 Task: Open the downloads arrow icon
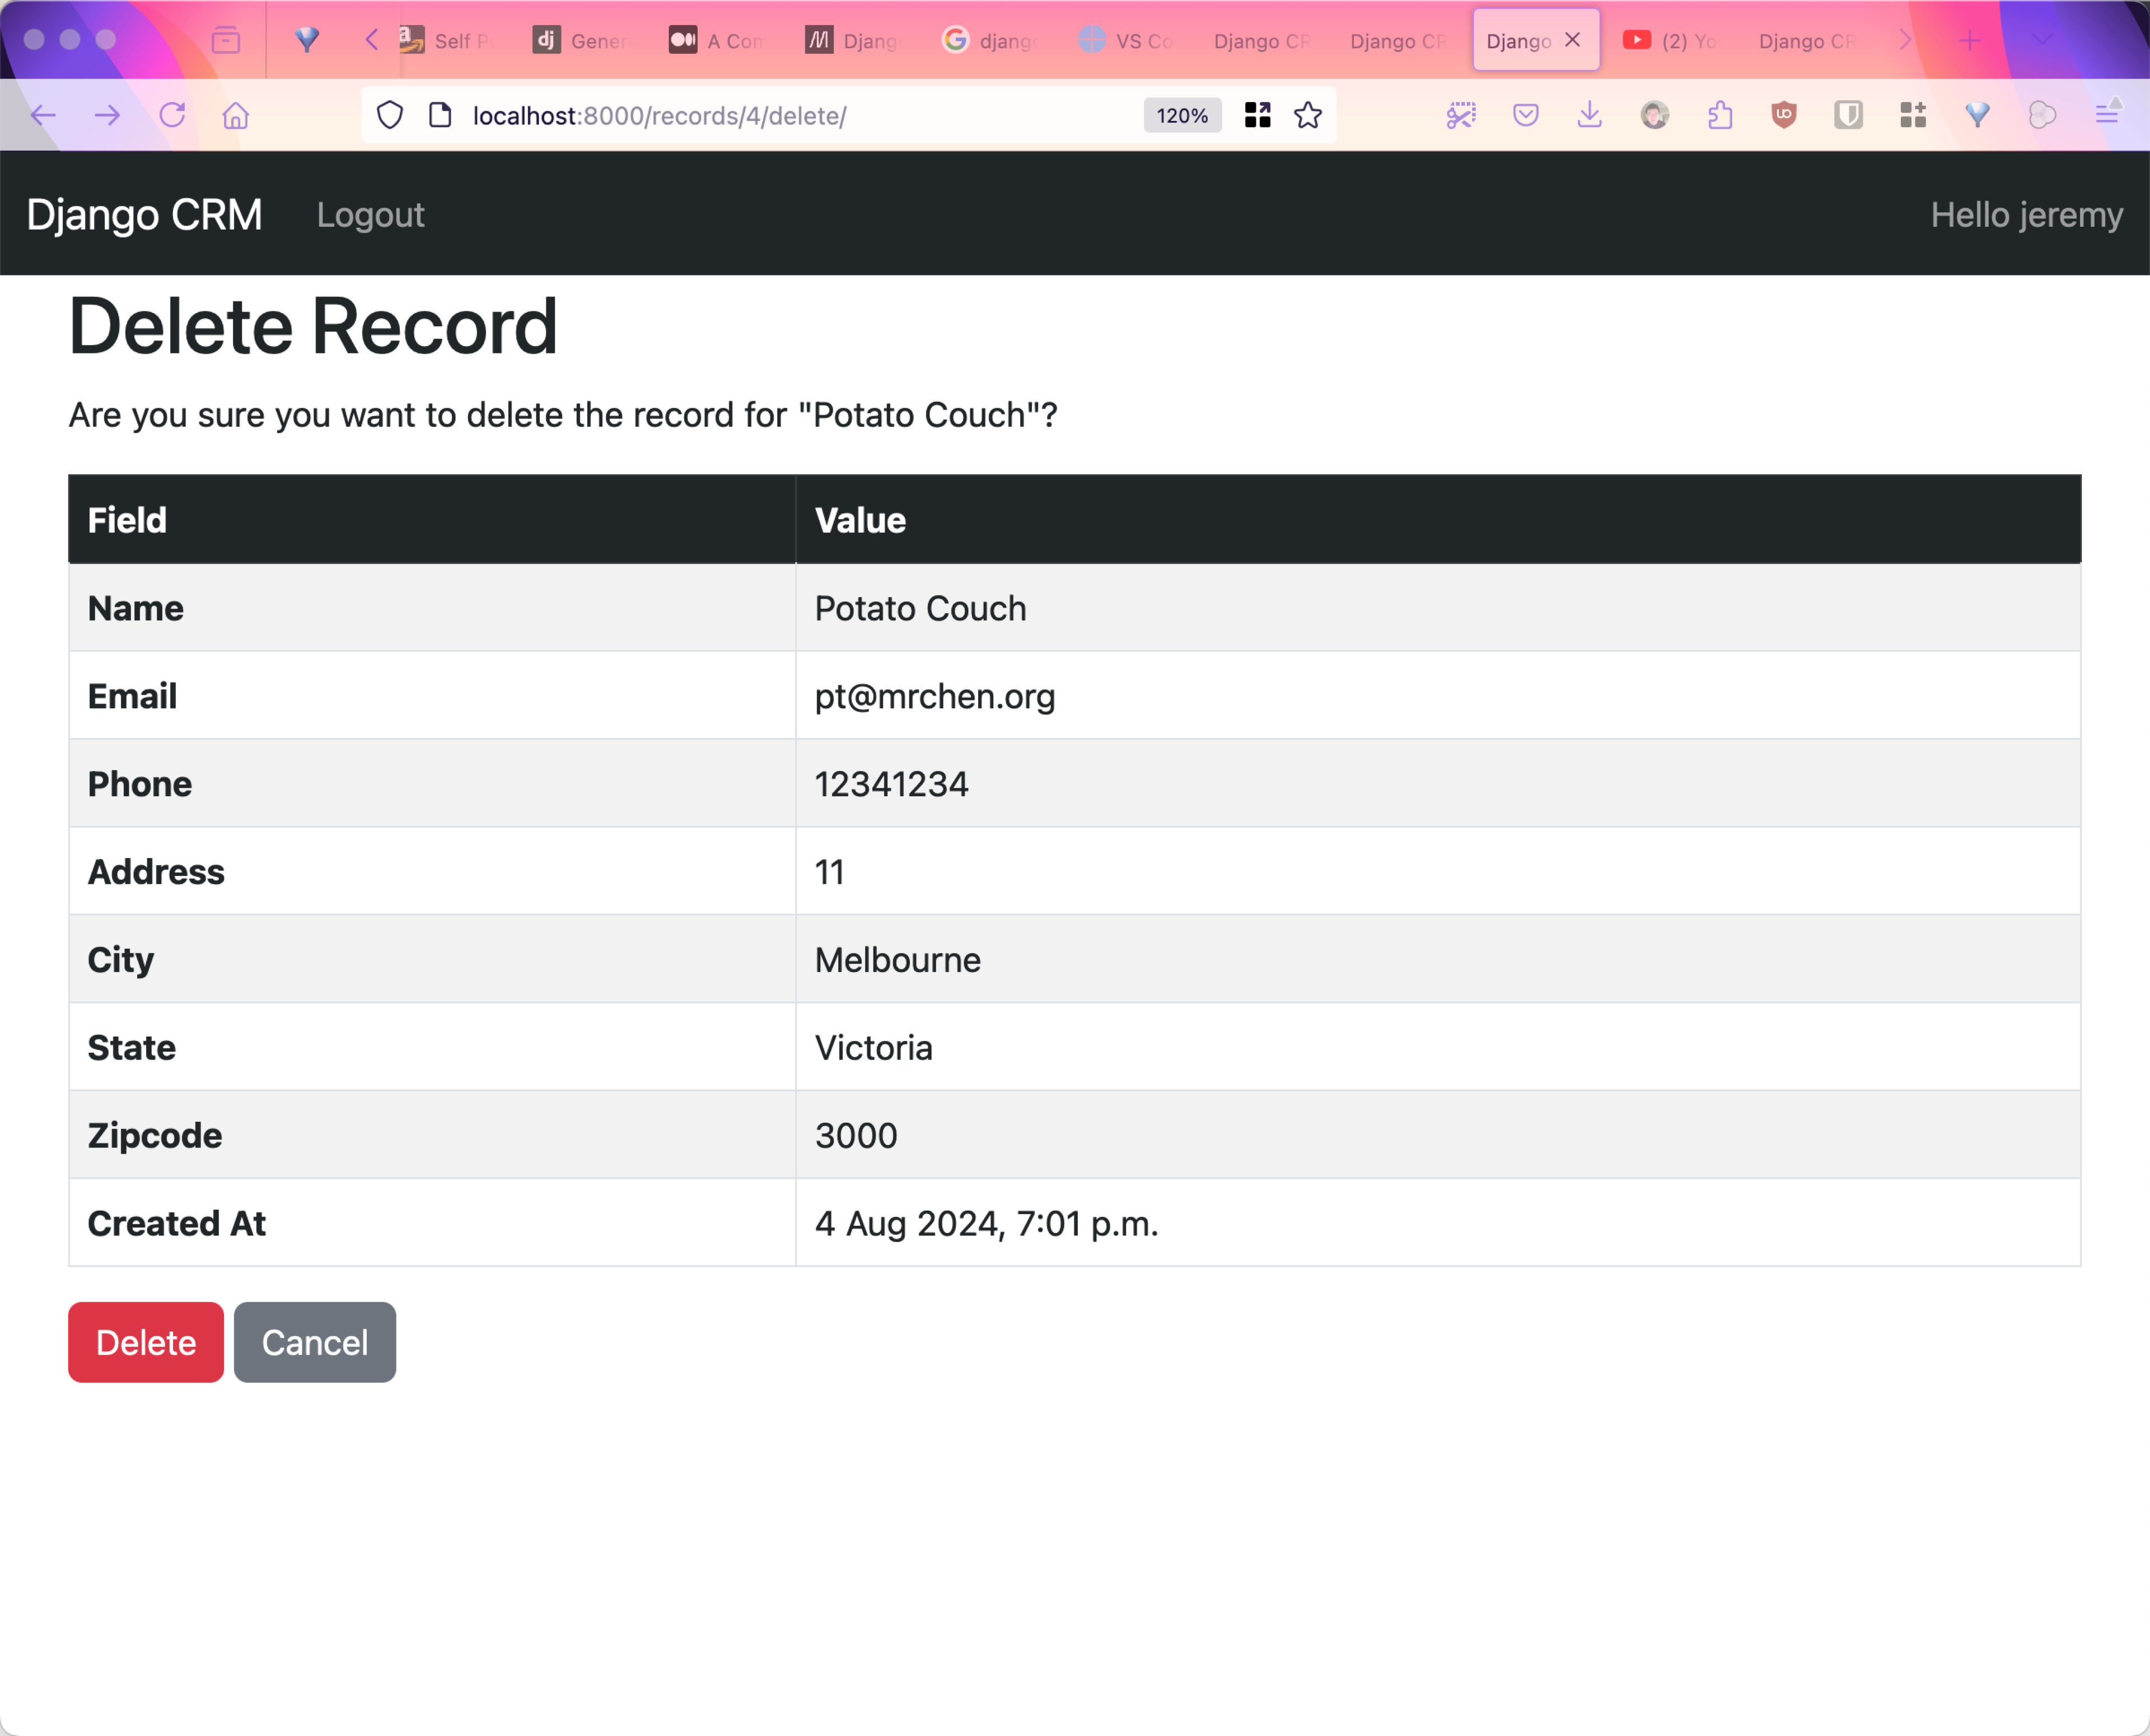pyautogui.click(x=1589, y=115)
